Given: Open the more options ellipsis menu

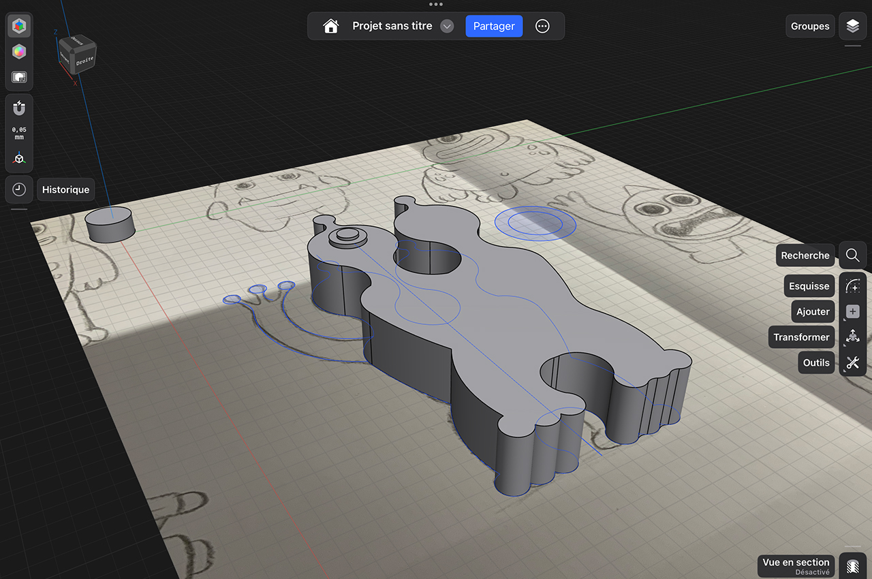Looking at the screenshot, I should 542,27.
